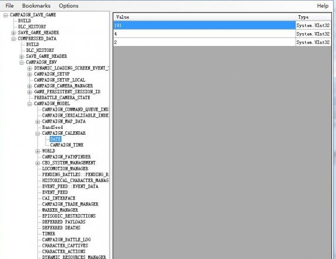Image resolution: width=336 pixels, height=259 pixels.
Task: Expand the CAMPAIGN_MAP_DATA node
Action: point(38,122)
